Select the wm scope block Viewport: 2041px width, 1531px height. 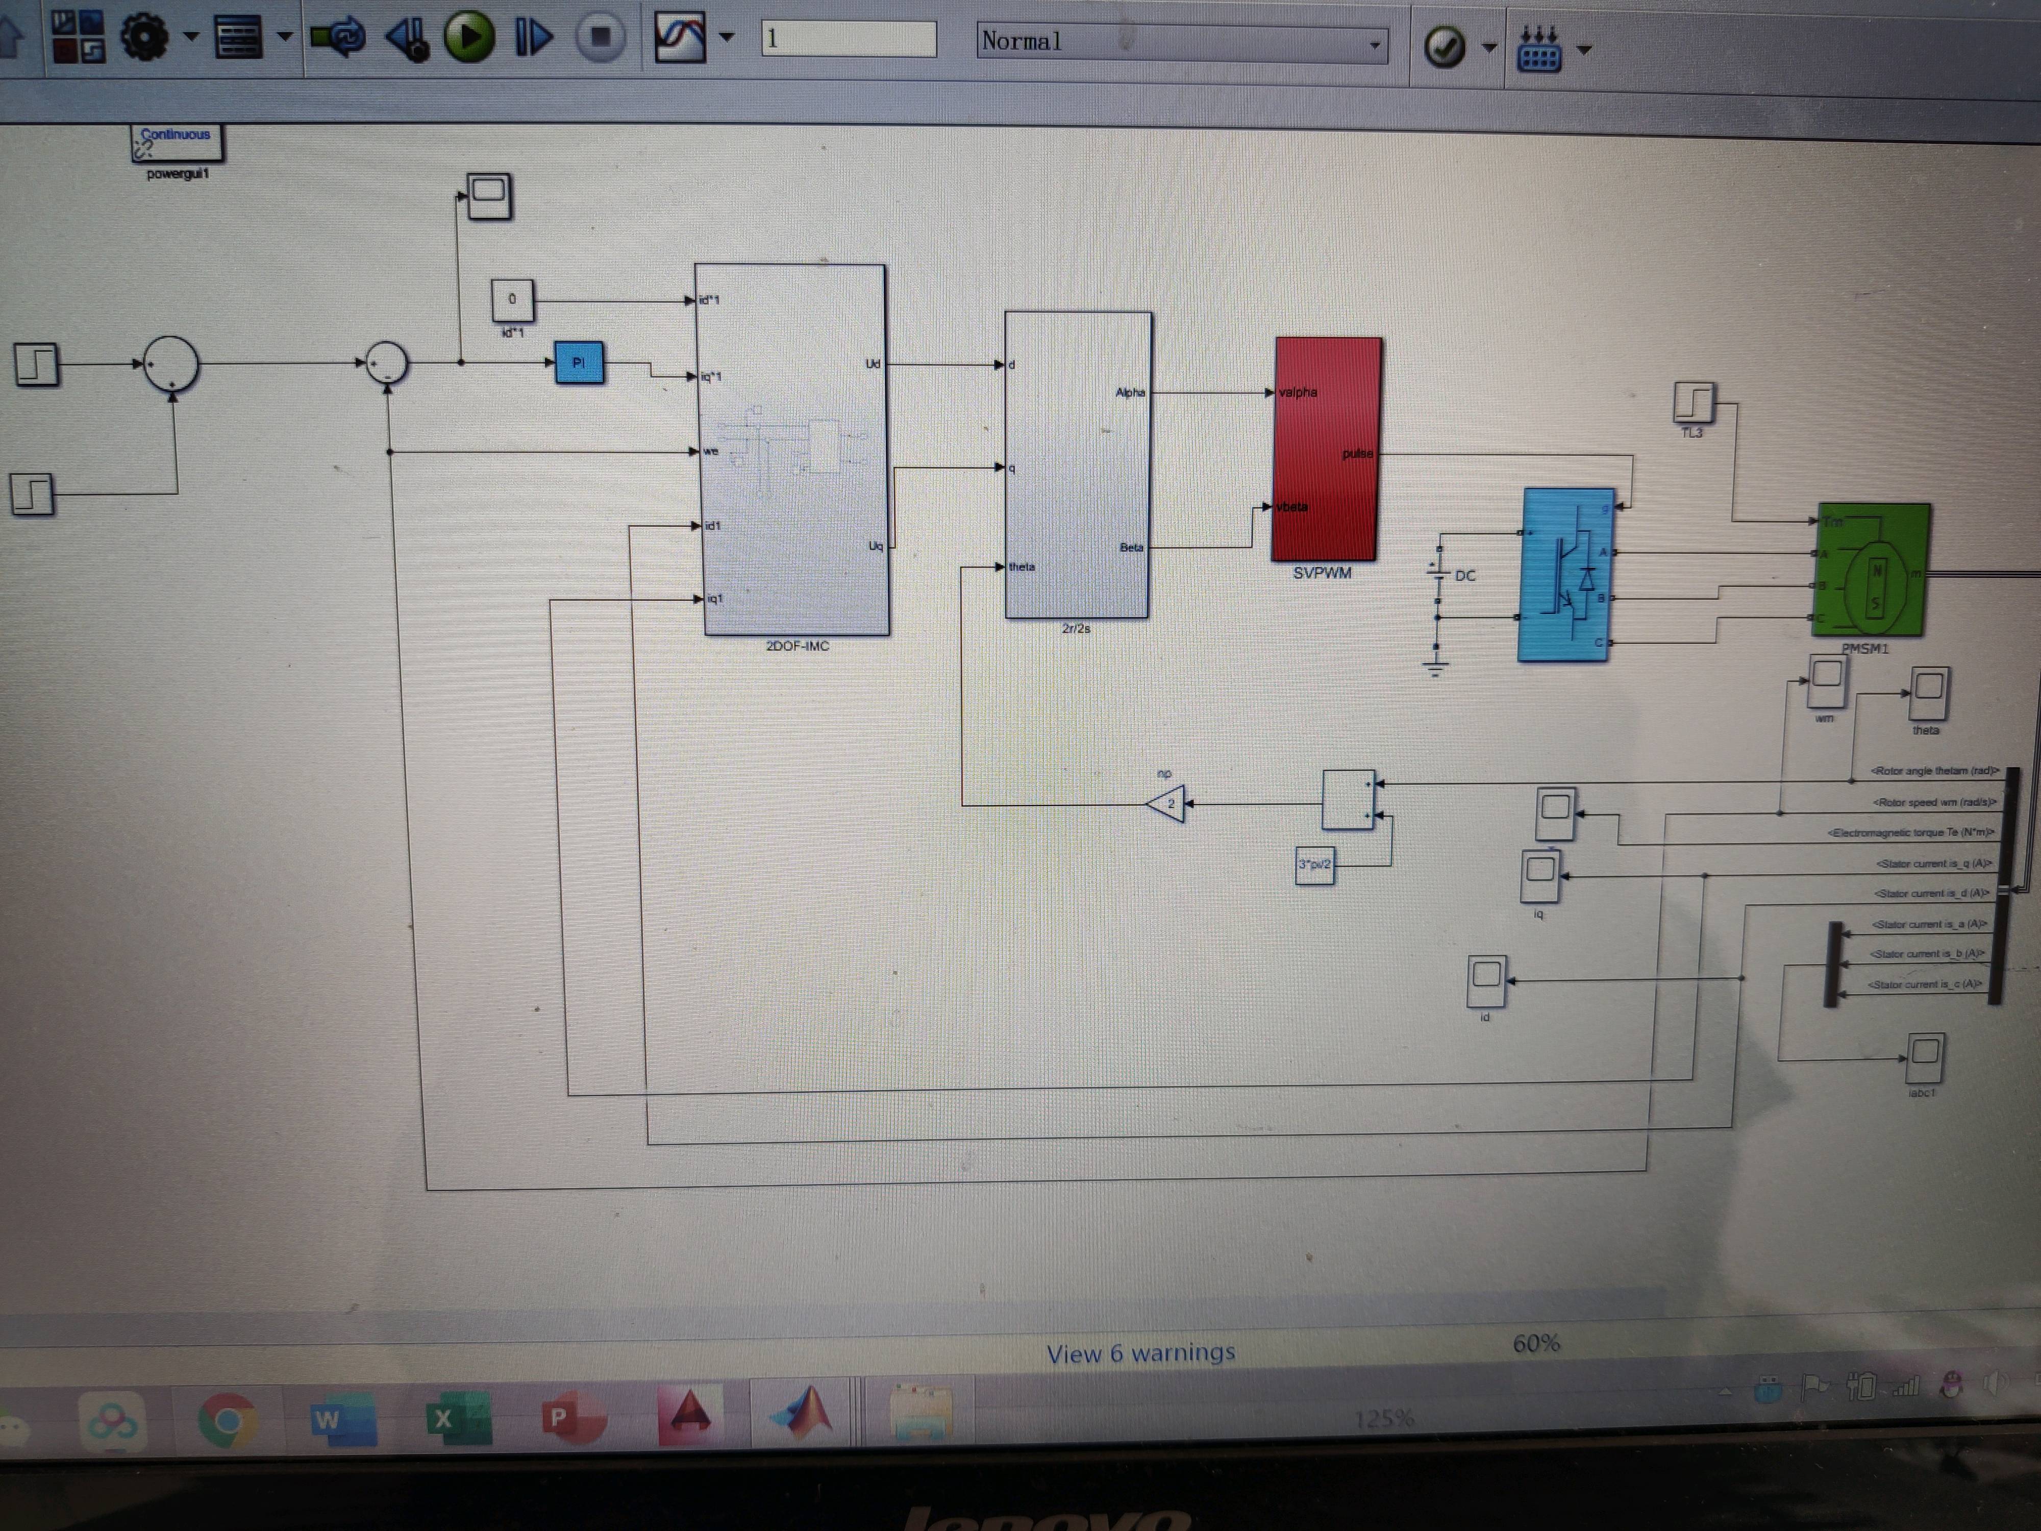click(x=1827, y=681)
